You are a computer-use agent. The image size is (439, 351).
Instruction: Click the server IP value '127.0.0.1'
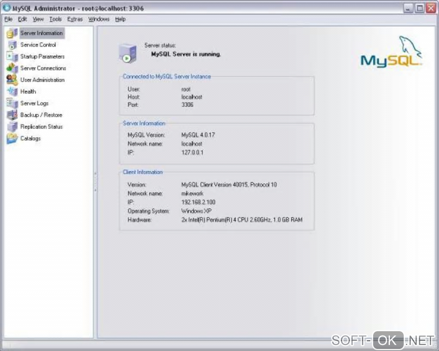[x=192, y=153]
